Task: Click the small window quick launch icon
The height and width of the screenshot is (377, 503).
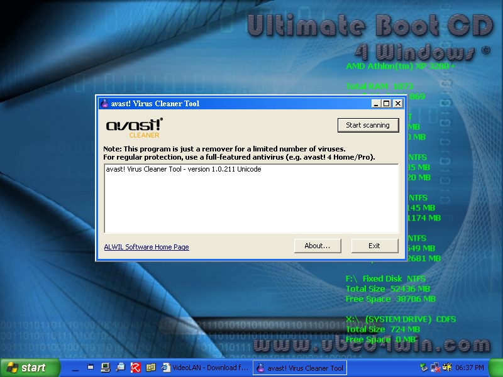Action: (91, 367)
